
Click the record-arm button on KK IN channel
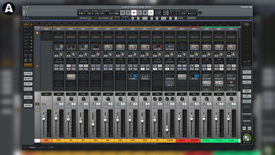point(56,104)
